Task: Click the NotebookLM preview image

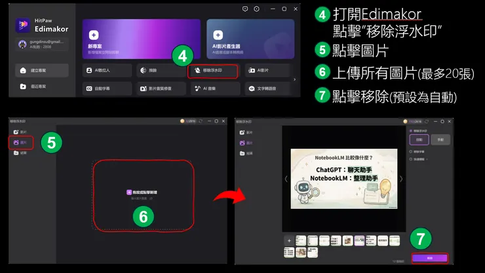Action: [x=344, y=179]
